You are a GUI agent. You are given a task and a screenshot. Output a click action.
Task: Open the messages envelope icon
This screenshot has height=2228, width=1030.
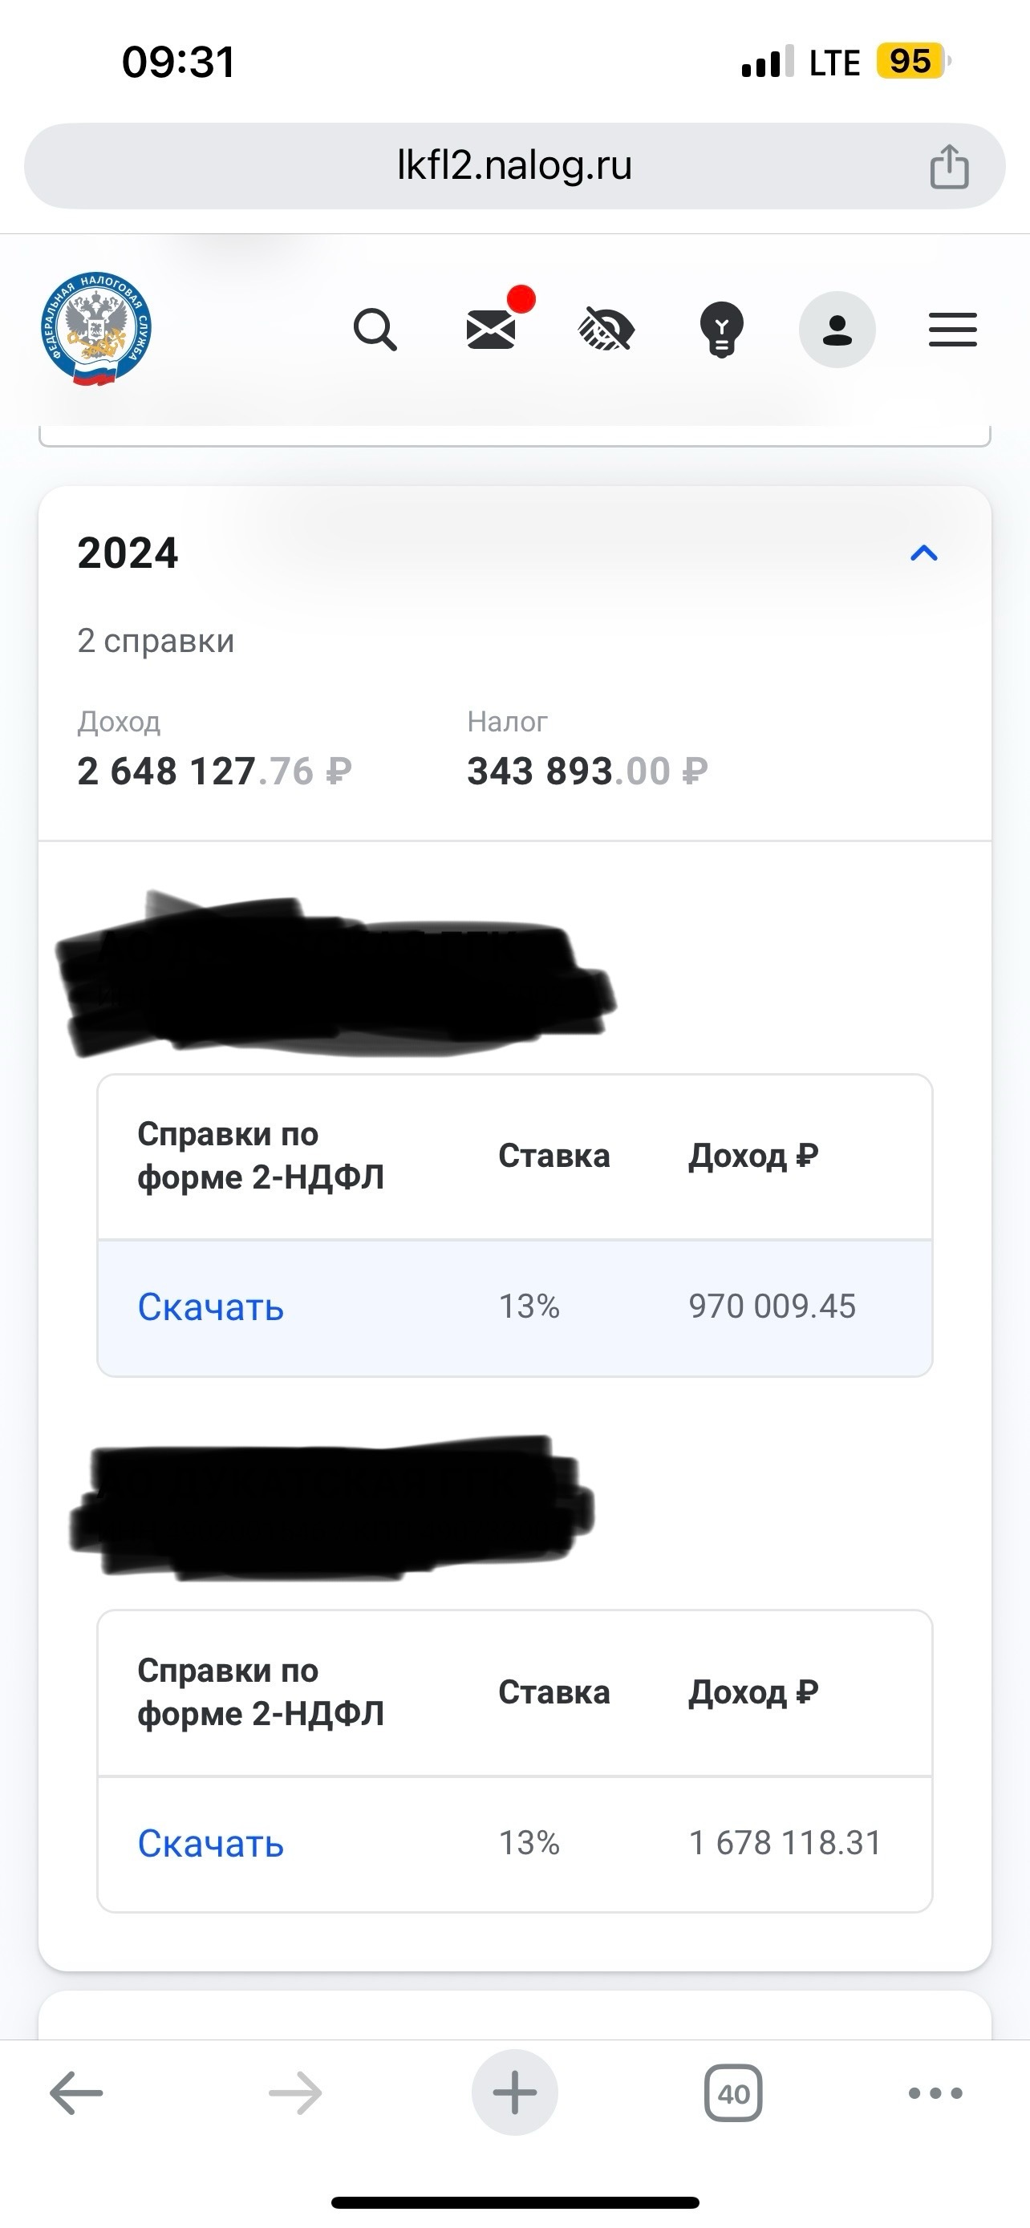(x=491, y=330)
